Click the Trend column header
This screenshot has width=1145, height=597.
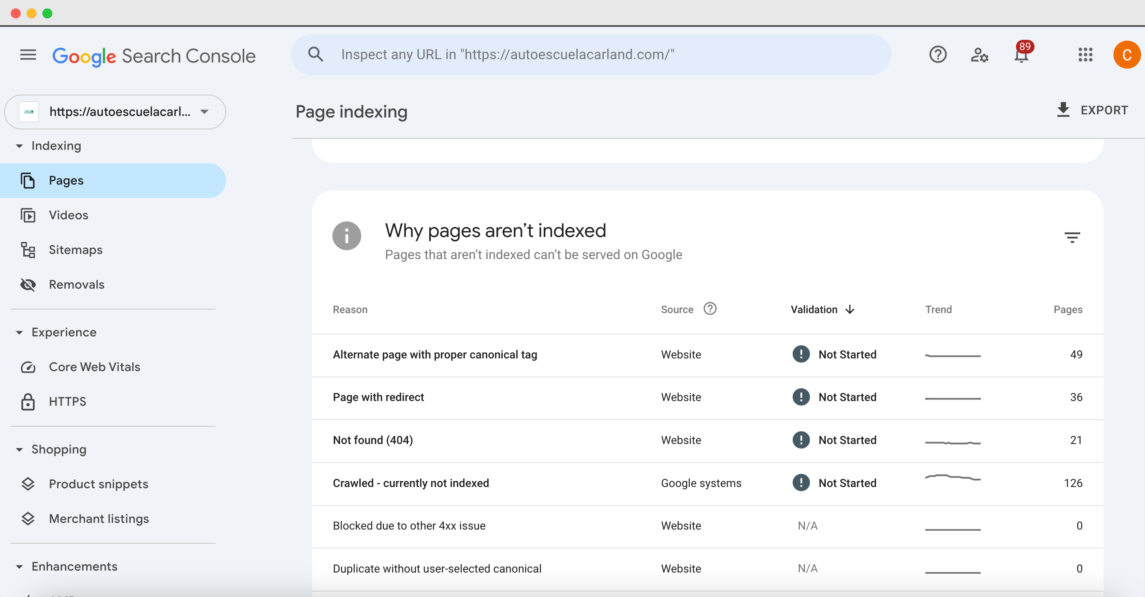(938, 310)
